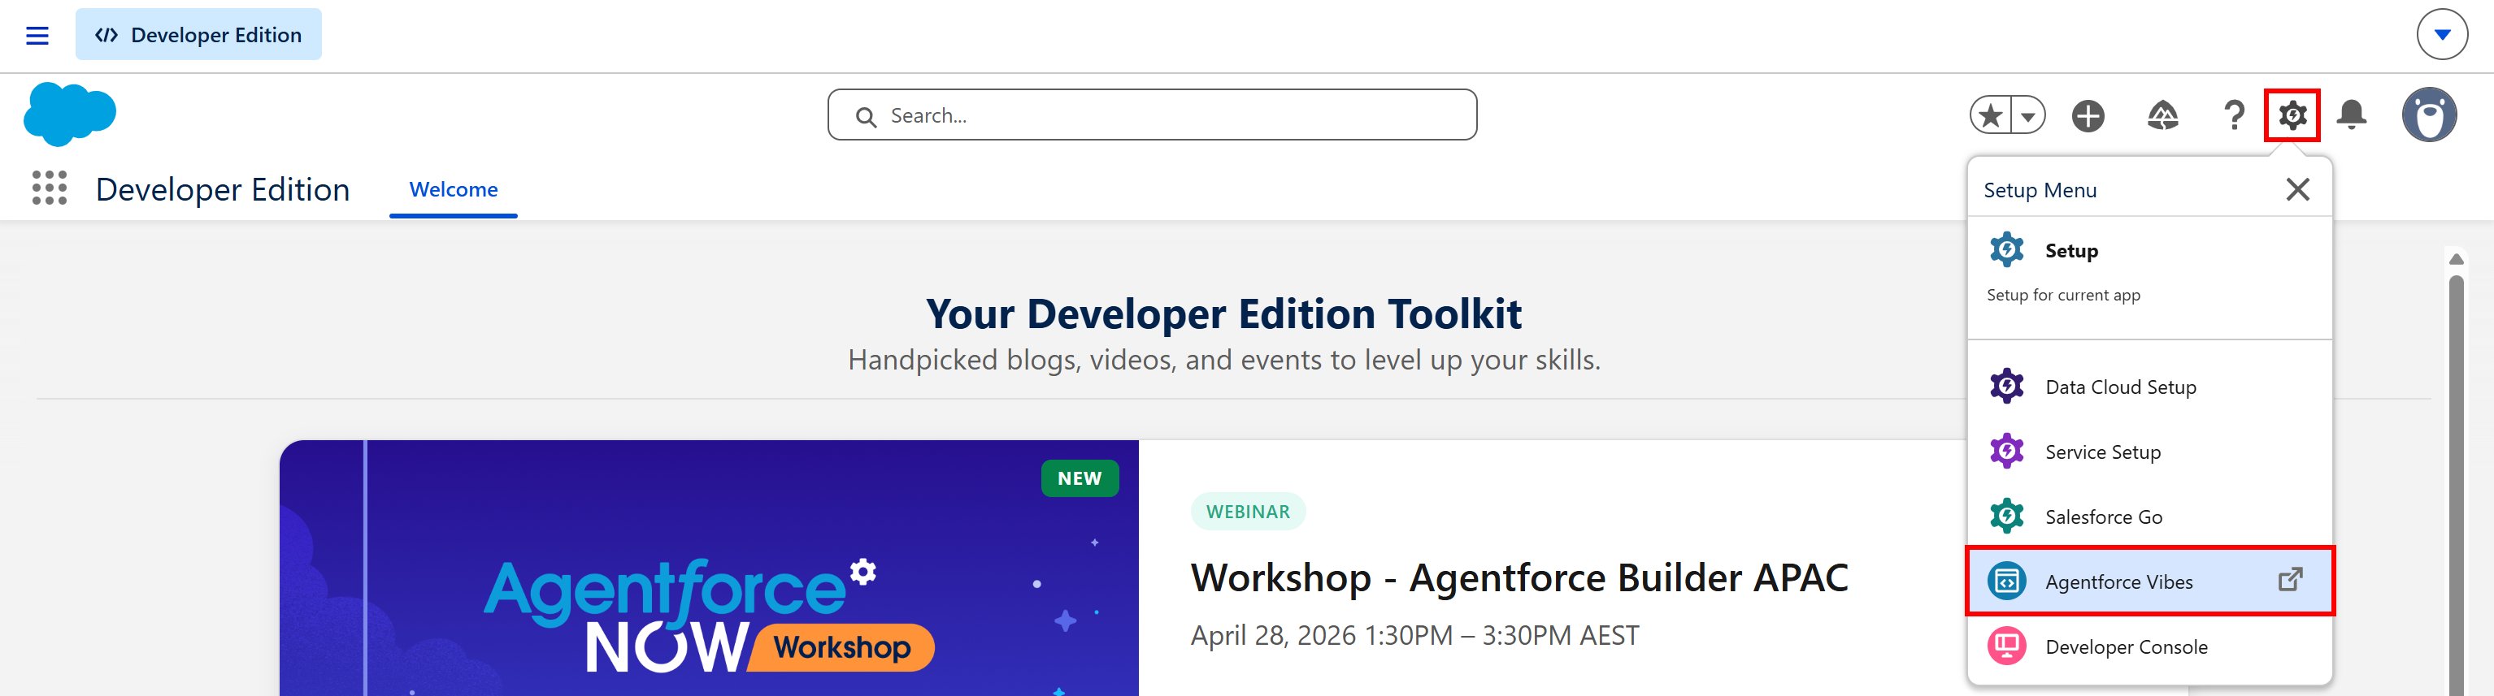Click the Agentforce Vibes code icon
This screenshot has width=2494, height=696.
pyautogui.click(x=2006, y=581)
